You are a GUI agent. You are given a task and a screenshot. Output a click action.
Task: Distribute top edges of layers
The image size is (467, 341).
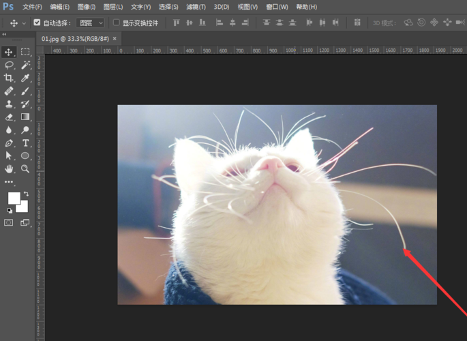(x=267, y=23)
